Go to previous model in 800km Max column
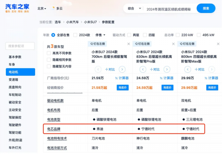 coord(188,69)
